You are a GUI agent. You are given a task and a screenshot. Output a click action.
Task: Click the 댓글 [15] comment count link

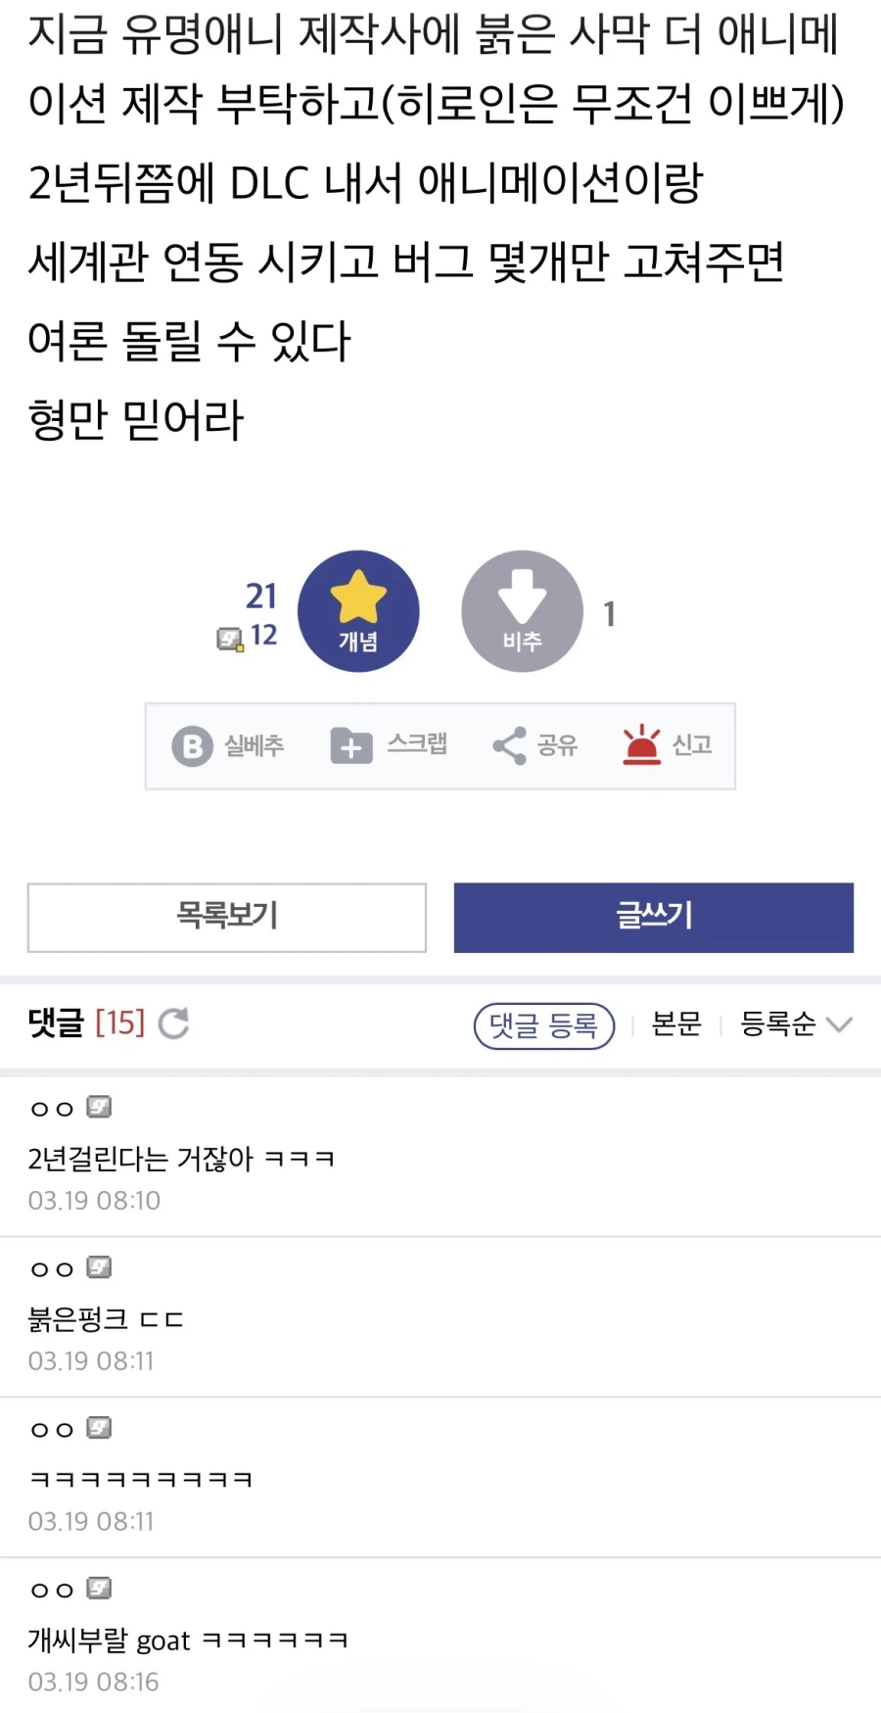86,1024
